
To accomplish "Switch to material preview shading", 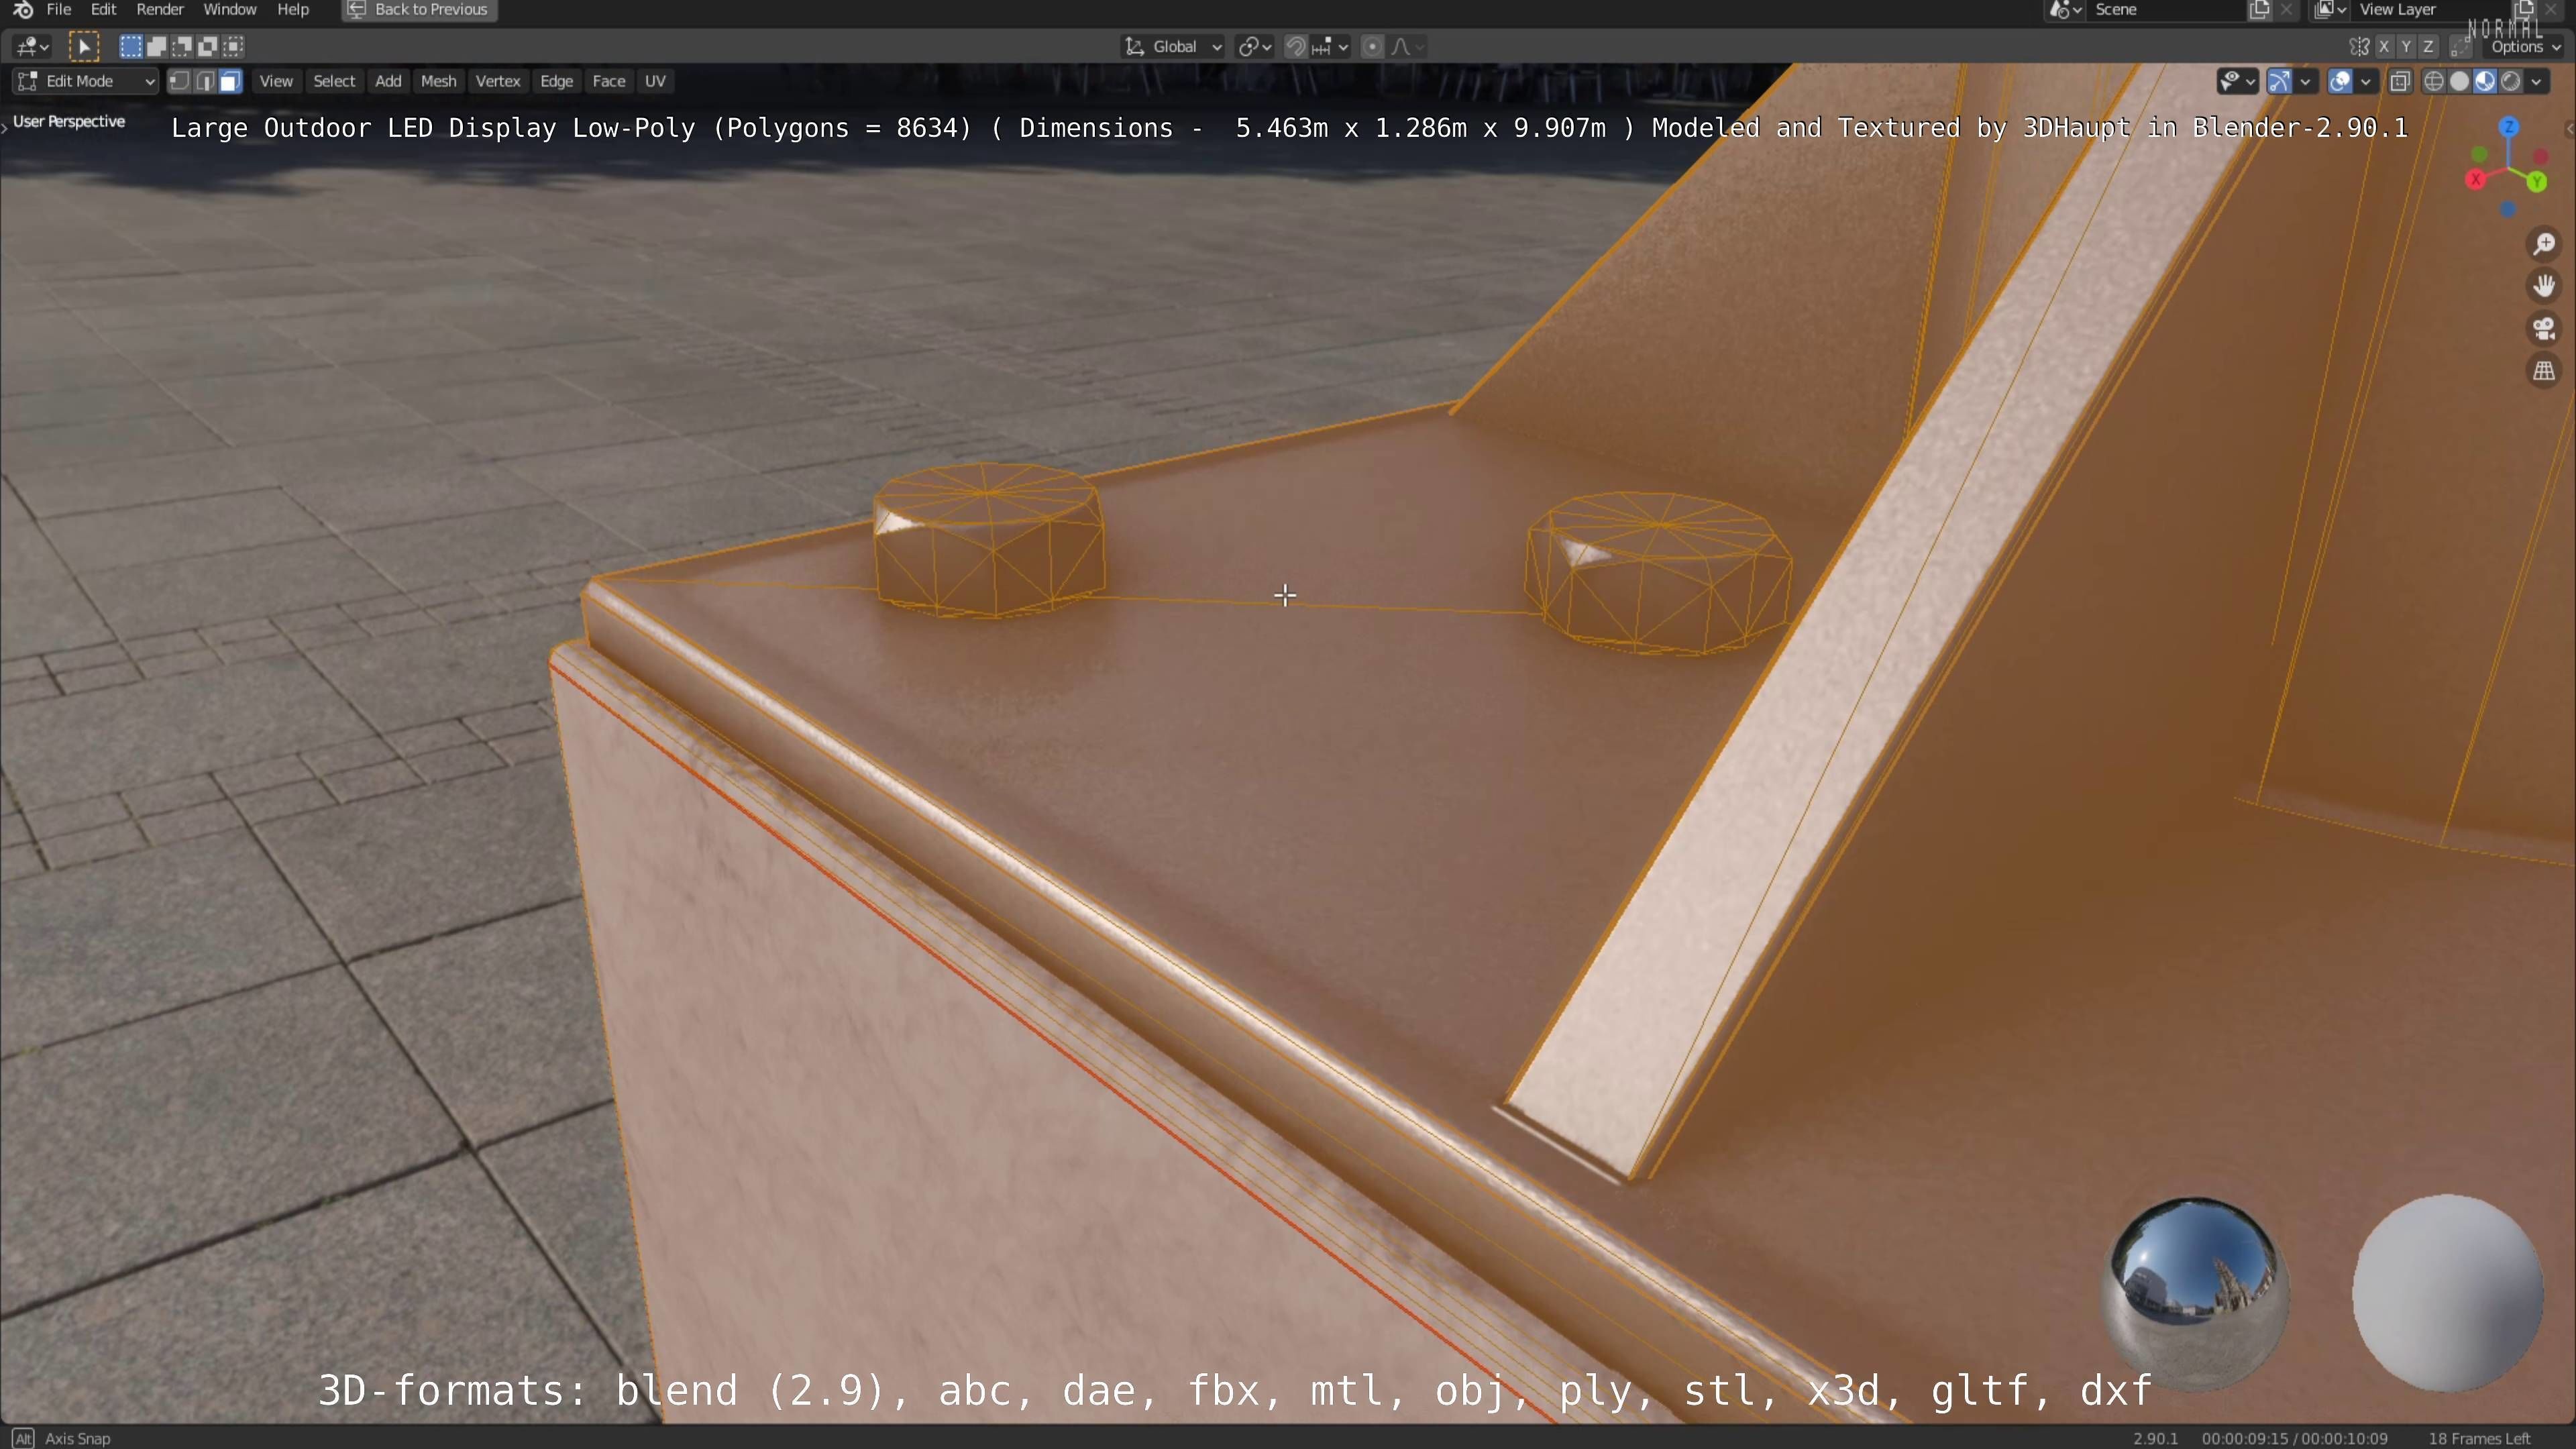I will click(x=2485, y=82).
